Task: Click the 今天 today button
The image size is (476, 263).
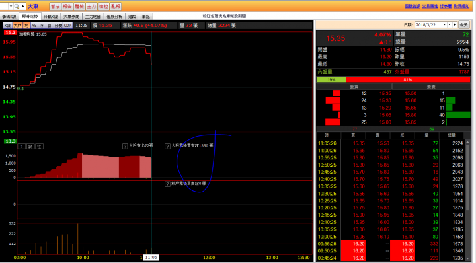Action: [463, 25]
